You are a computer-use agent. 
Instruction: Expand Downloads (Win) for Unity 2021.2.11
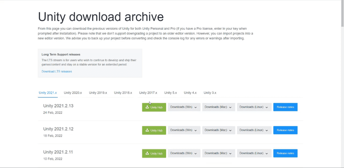184,153
